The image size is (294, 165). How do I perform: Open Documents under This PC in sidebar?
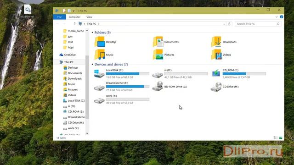coord(73,73)
